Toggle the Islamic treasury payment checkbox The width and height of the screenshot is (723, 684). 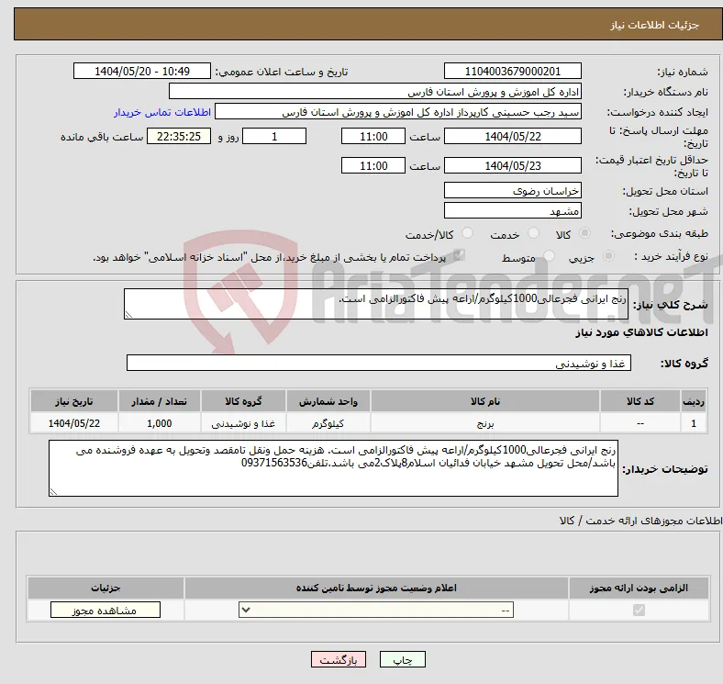pos(459,255)
